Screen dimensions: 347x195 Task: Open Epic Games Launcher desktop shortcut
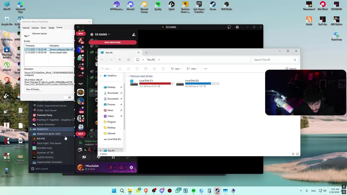(x=199, y=7)
